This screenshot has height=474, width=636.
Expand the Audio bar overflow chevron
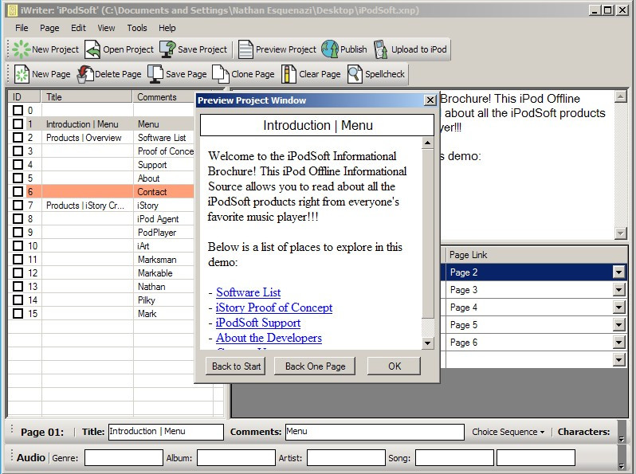point(621,466)
